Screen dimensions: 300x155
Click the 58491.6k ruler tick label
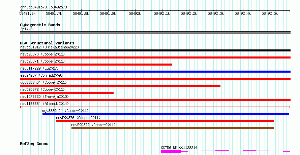(x=28, y=13)
